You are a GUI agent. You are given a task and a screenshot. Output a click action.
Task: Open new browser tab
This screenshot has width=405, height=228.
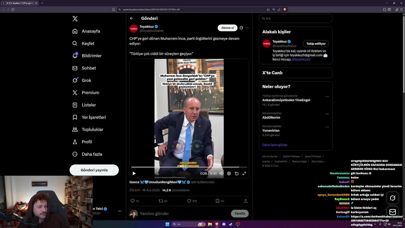(x=42, y=3)
